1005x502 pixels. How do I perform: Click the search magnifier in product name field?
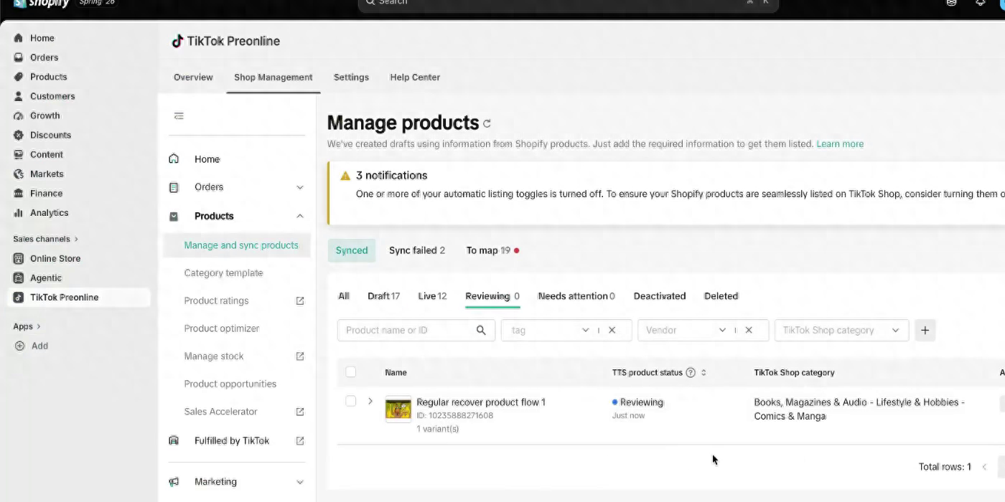(x=481, y=330)
